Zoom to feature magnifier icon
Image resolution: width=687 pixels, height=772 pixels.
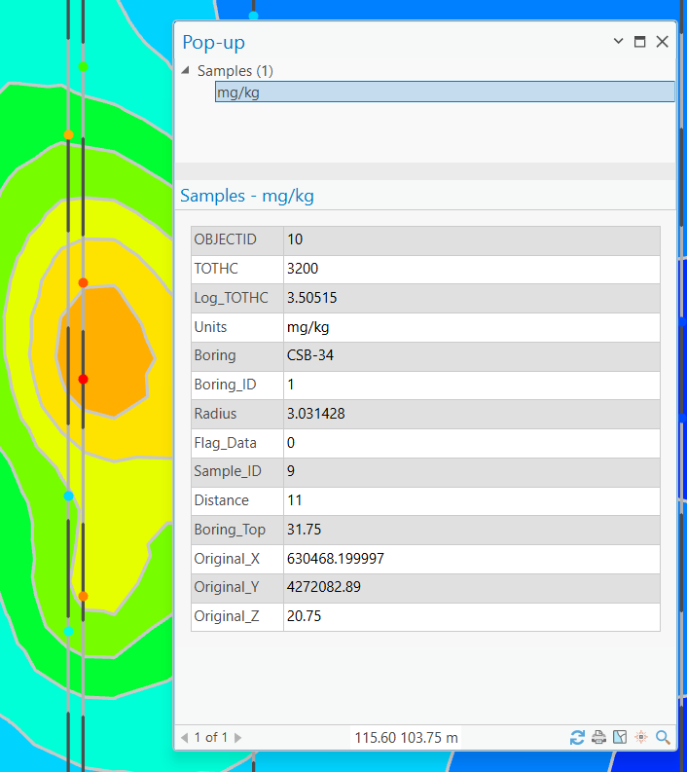(x=663, y=737)
